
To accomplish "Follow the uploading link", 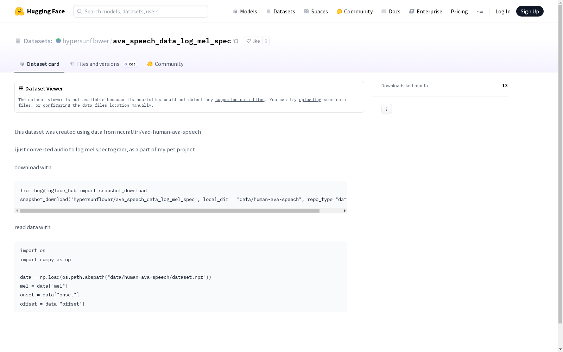I will [x=310, y=100].
